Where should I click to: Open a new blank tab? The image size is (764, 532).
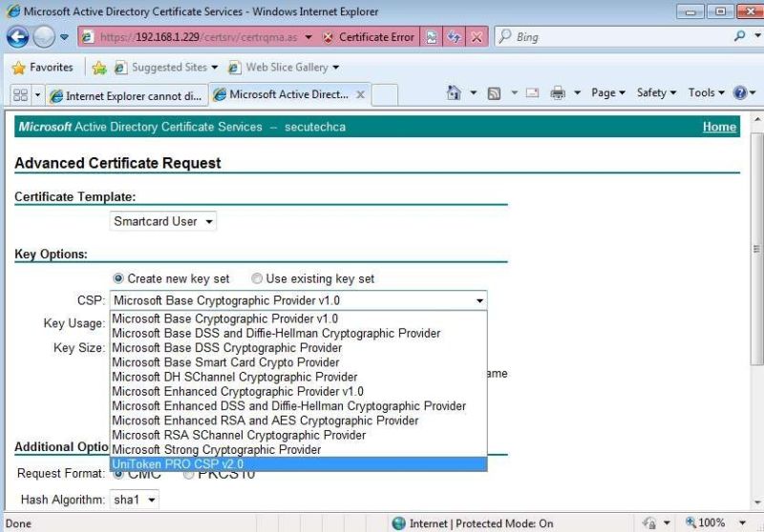click(x=385, y=95)
